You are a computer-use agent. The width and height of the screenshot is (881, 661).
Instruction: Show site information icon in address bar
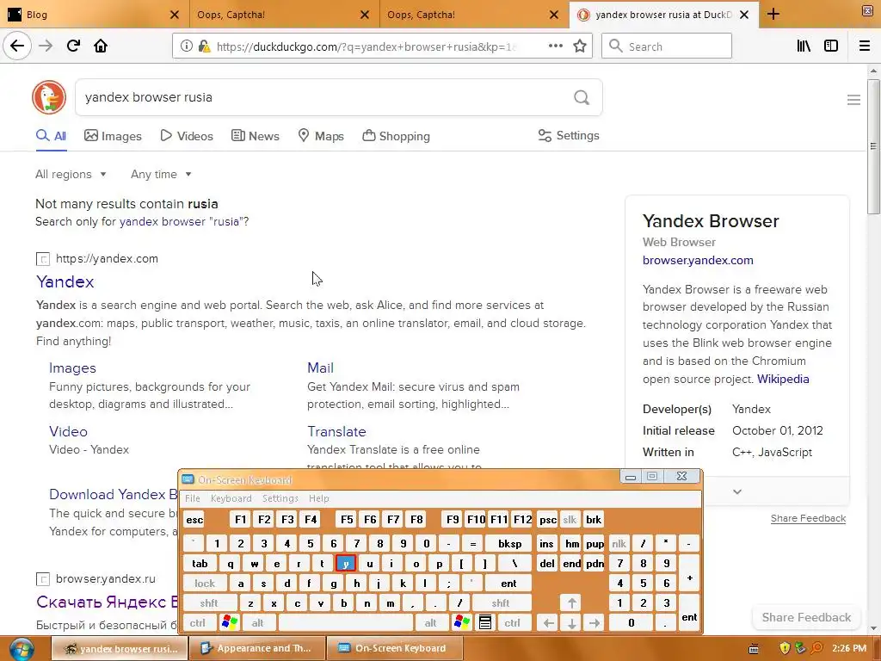point(186,46)
